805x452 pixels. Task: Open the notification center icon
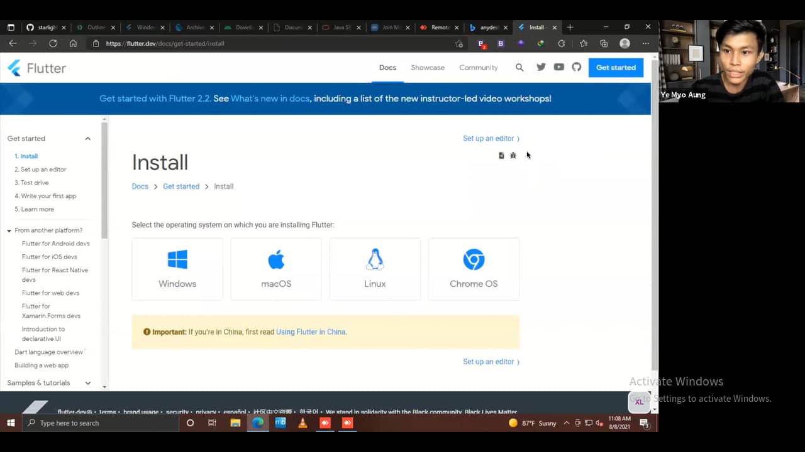coord(644,423)
